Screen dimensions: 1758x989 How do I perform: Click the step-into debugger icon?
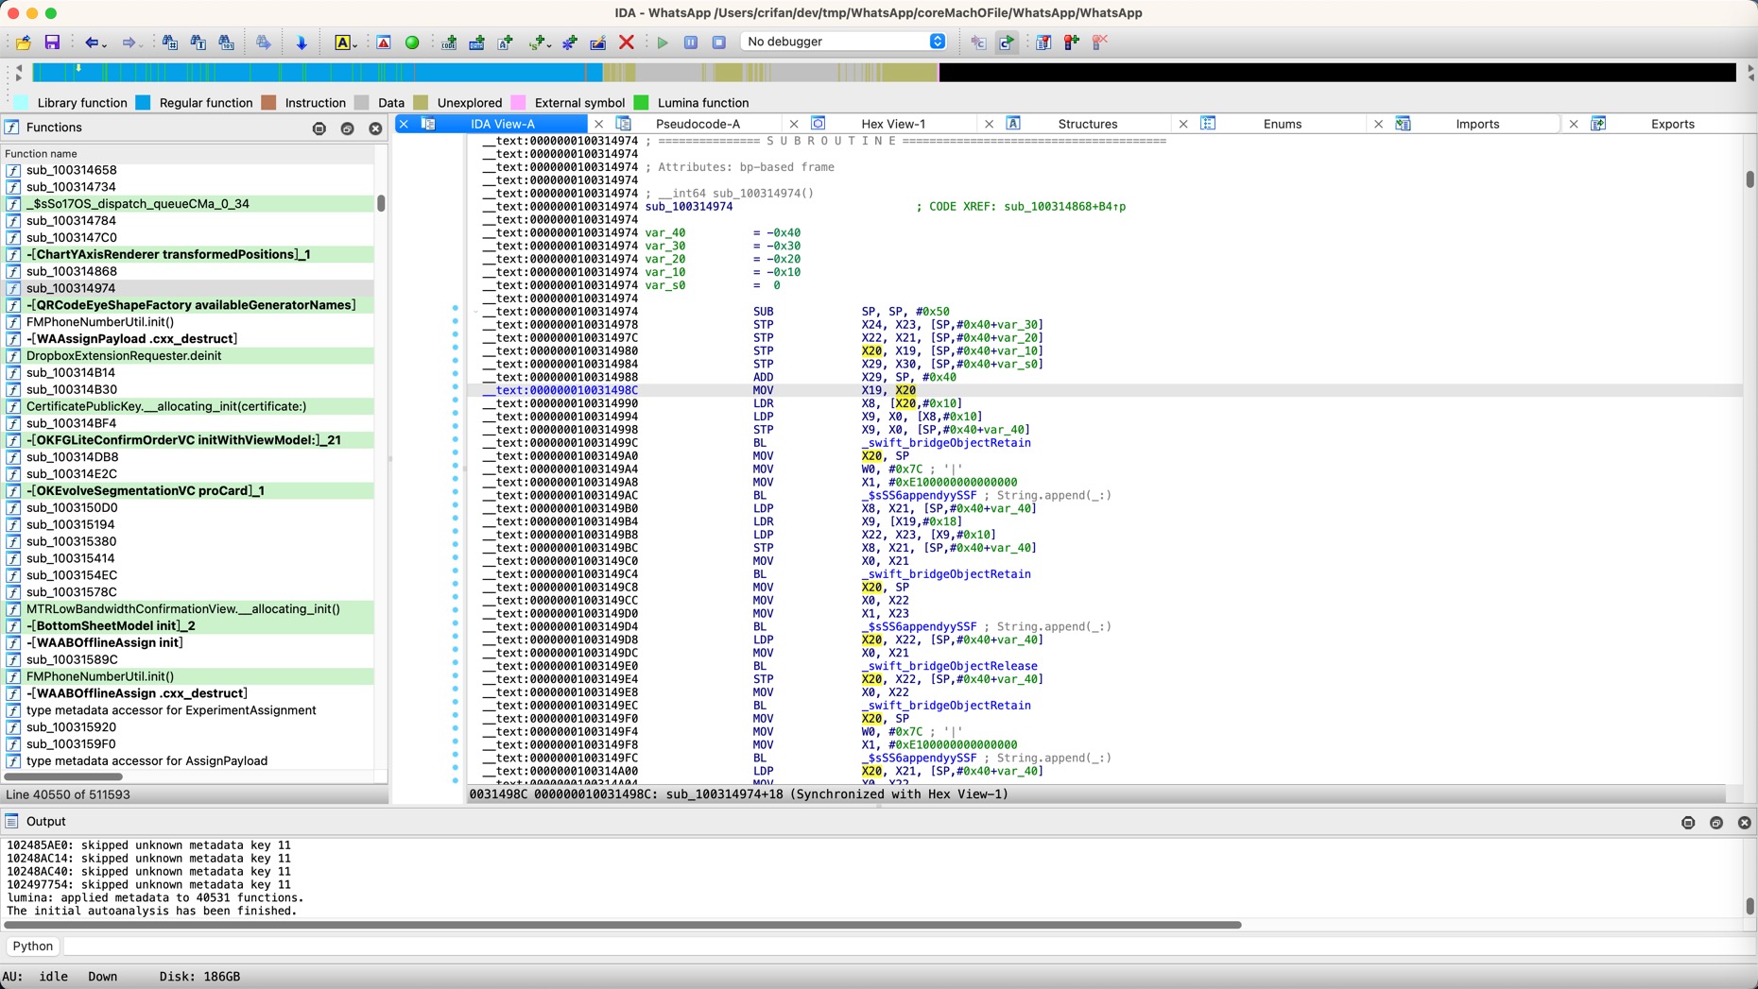pyautogui.click(x=978, y=43)
